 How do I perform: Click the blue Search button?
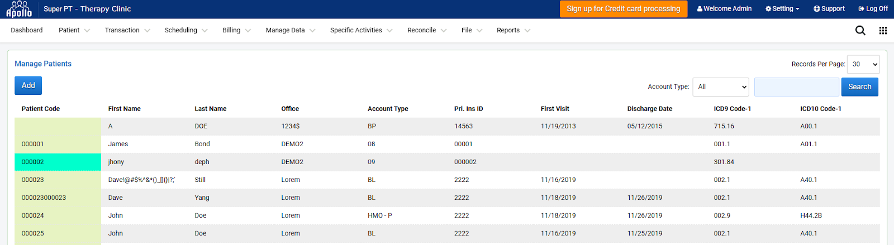tap(859, 87)
